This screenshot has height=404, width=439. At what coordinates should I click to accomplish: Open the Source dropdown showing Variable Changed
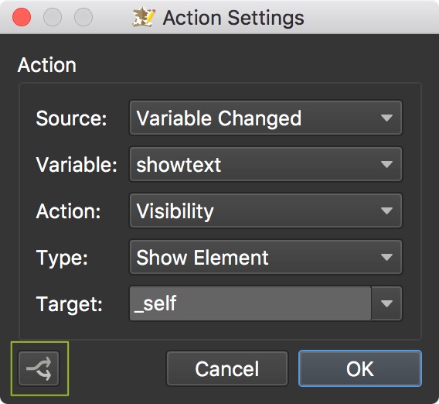(x=266, y=118)
